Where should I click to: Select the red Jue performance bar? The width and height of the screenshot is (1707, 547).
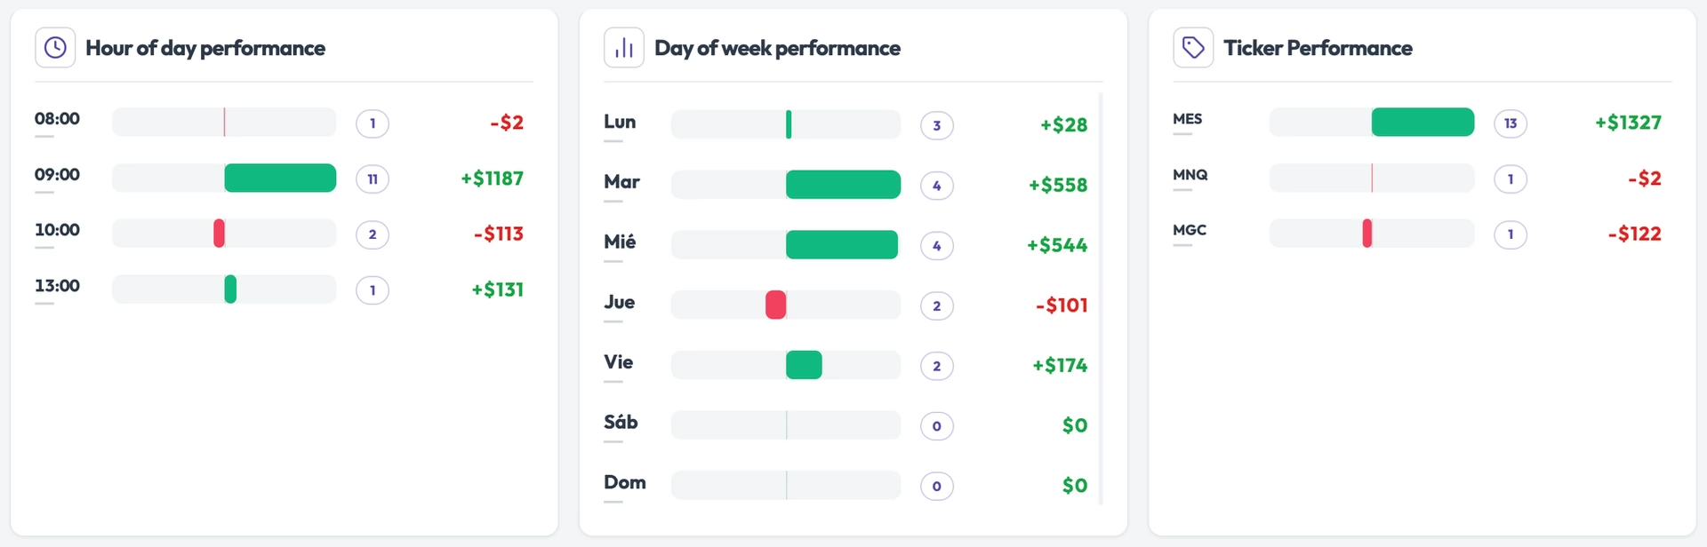pos(776,305)
